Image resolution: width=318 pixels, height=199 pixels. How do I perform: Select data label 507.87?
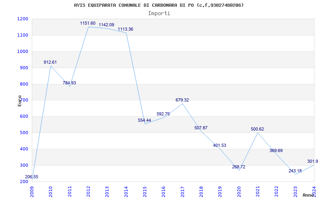(201, 128)
